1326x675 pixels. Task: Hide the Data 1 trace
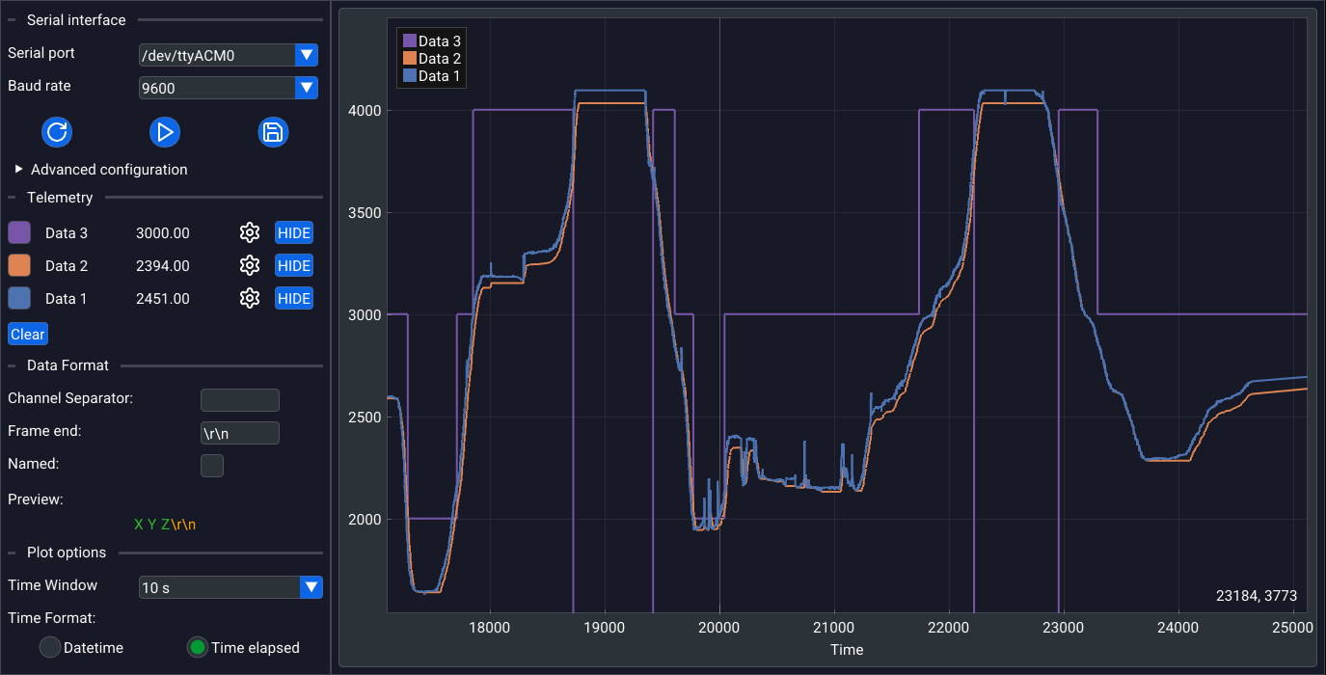(x=294, y=299)
